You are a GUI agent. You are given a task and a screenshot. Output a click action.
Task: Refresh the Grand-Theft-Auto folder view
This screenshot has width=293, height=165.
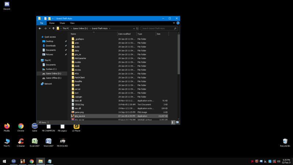137,29
